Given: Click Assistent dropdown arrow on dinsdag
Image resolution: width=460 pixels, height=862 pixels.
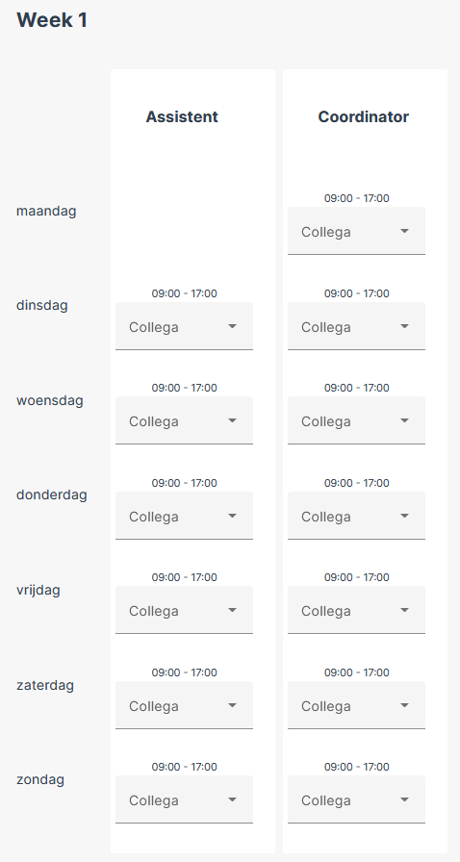Looking at the screenshot, I should coord(232,326).
